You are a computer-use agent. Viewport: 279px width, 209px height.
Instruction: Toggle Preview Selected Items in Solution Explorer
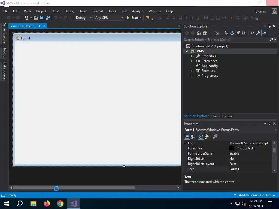click(x=264, y=33)
